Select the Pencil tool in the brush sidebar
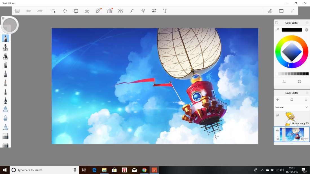Screen dimensions: 310x174 pos(5,39)
